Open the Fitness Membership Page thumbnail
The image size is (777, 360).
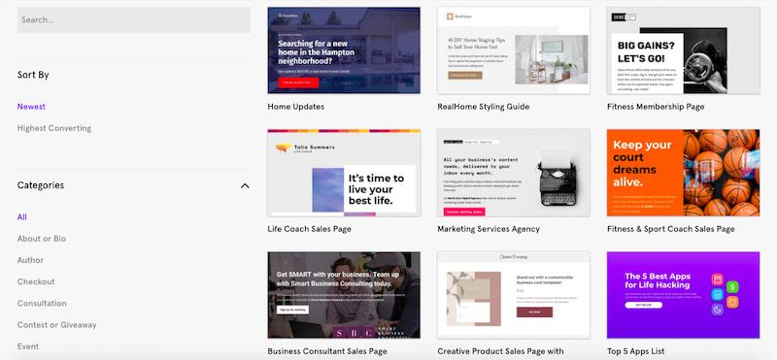point(684,50)
